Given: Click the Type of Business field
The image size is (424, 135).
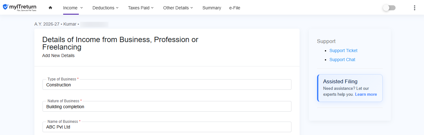Looking at the screenshot, I should (167, 84).
